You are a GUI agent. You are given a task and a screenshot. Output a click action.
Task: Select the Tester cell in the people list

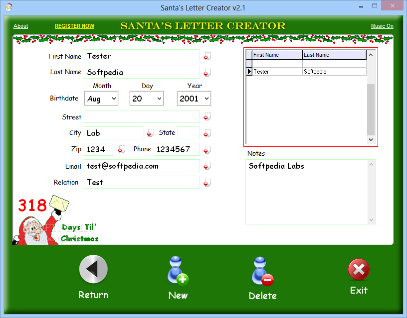pos(277,72)
